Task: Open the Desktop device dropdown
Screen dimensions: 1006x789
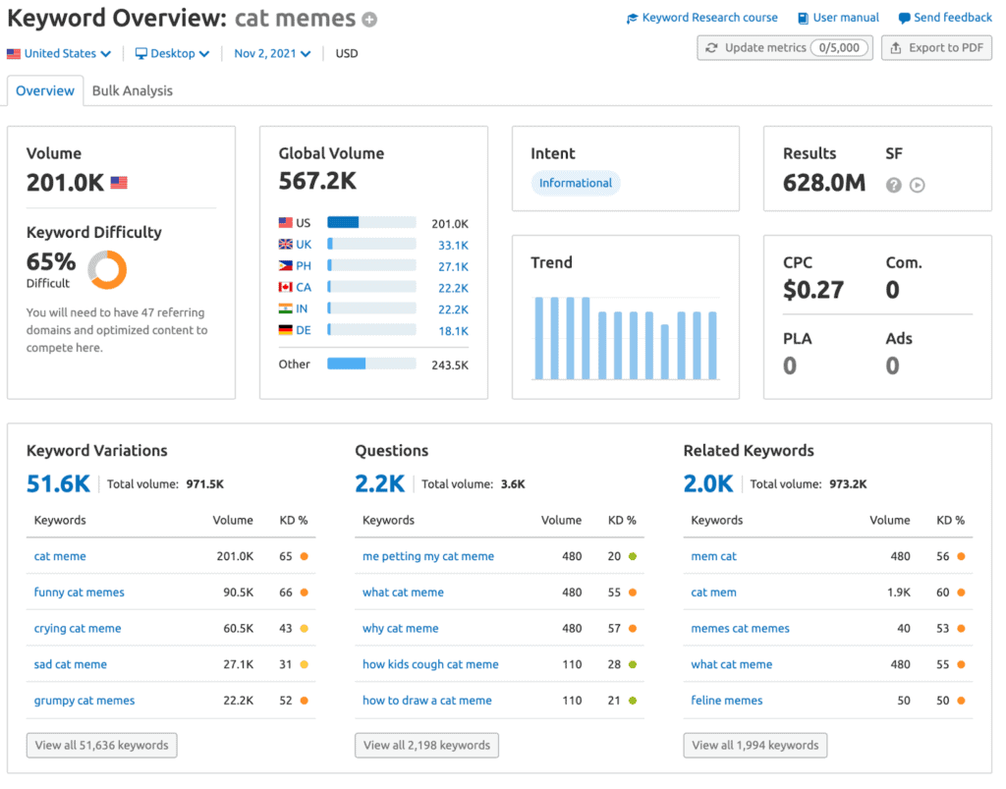Action: pyautogui.click(x=171, y=53)
